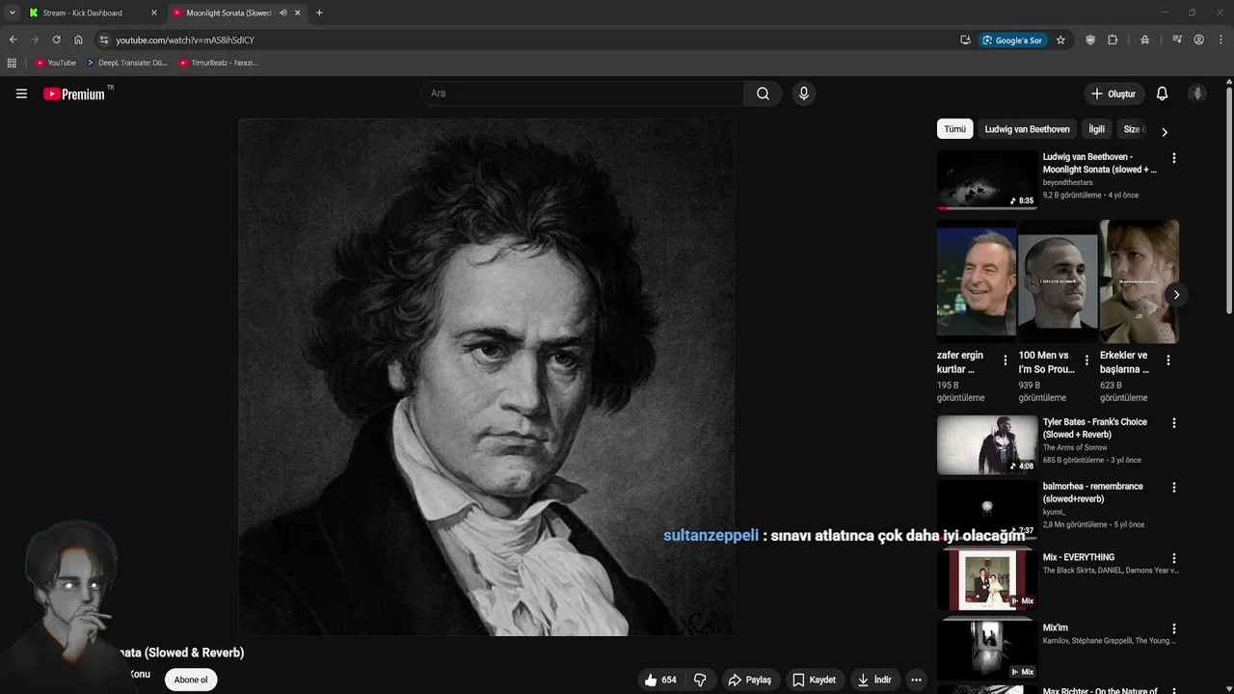Show next Shorts with right arrow
Screen dimensions: 1234x694
(x=1176, y=295)
